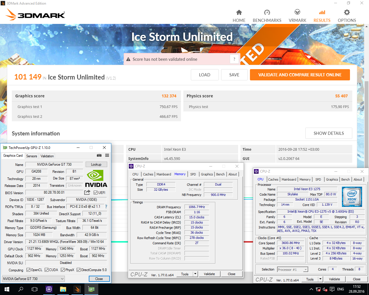Click Tools button in CPU-Z CPU window
This screenshot has height=295, width=369.
[x=310, y=279]
